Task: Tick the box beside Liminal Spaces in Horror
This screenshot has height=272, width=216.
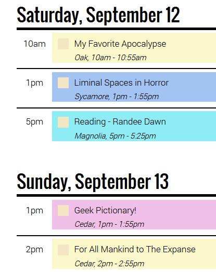Action: point(63,83)
